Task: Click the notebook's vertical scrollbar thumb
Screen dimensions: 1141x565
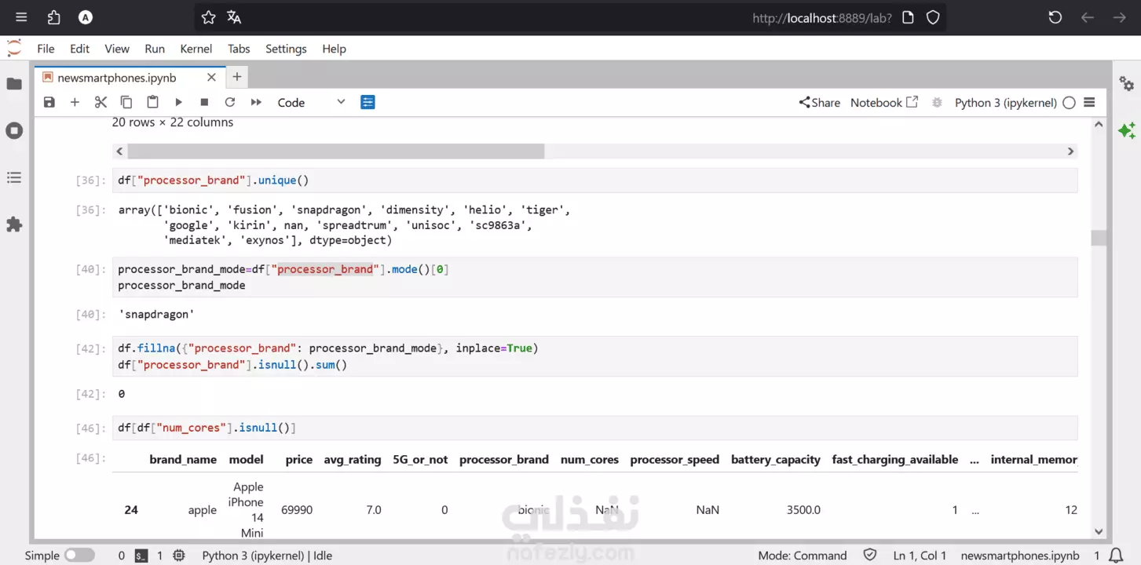Action: click(1099, 238)
